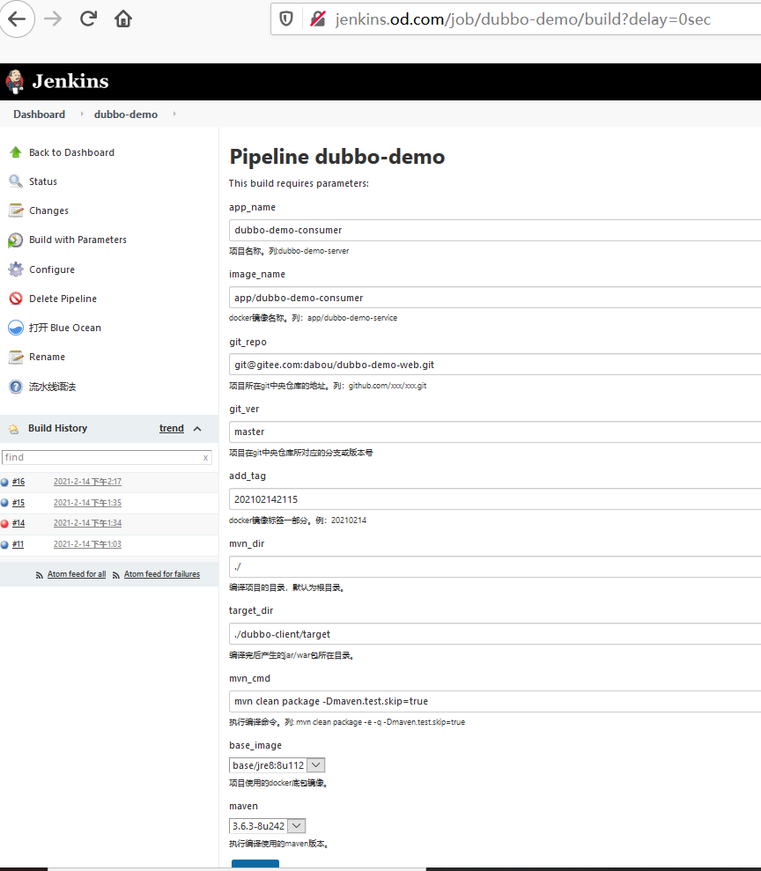Open the shield tracking protection icon
The height and width of the screenshot is (871, 761).
coord(286,19)
